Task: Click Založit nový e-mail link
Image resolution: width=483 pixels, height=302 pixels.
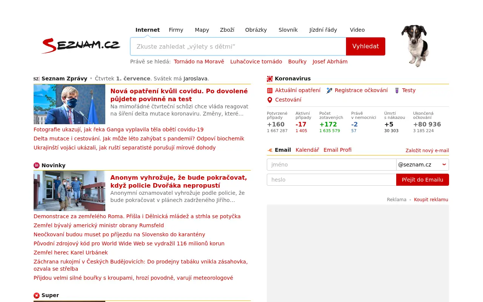Action: pyautogui.click(x=427, y=151)
